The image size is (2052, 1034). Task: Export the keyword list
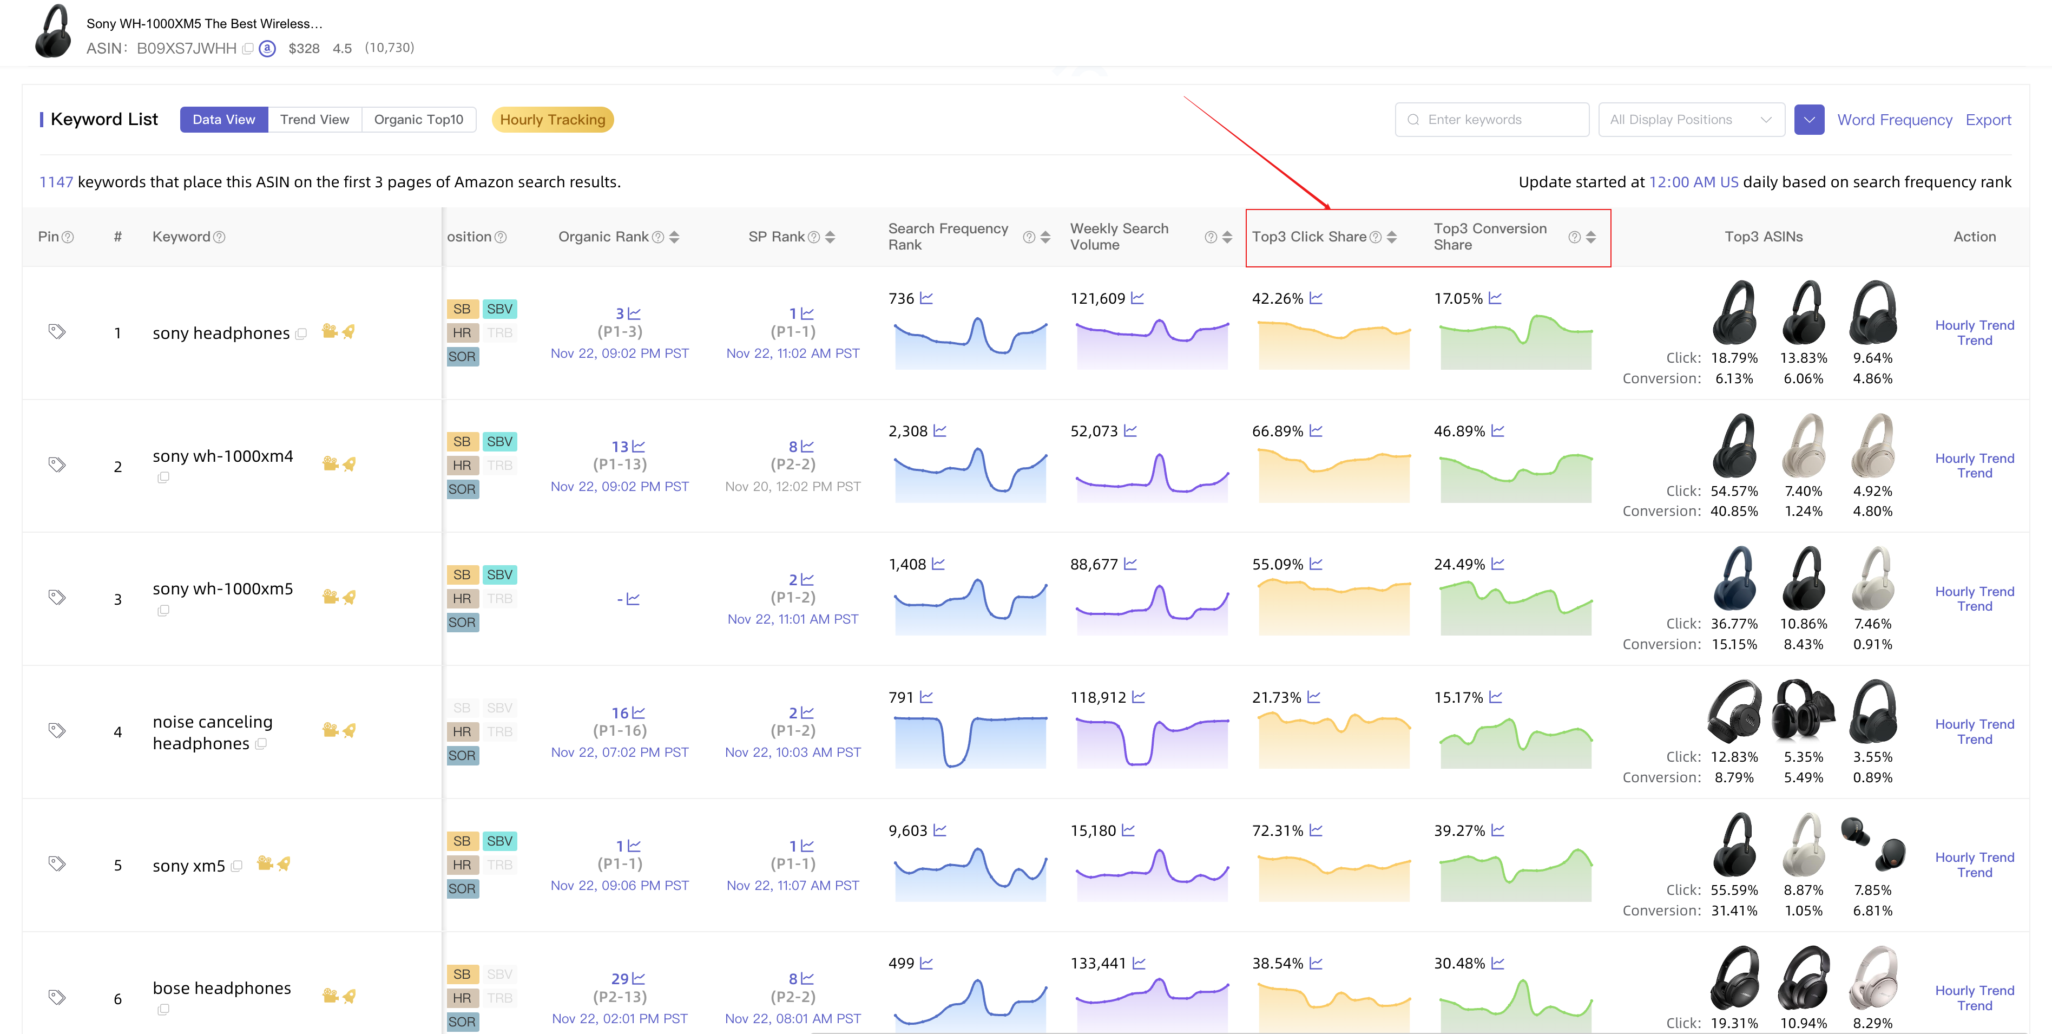(x=1988, y=120)
